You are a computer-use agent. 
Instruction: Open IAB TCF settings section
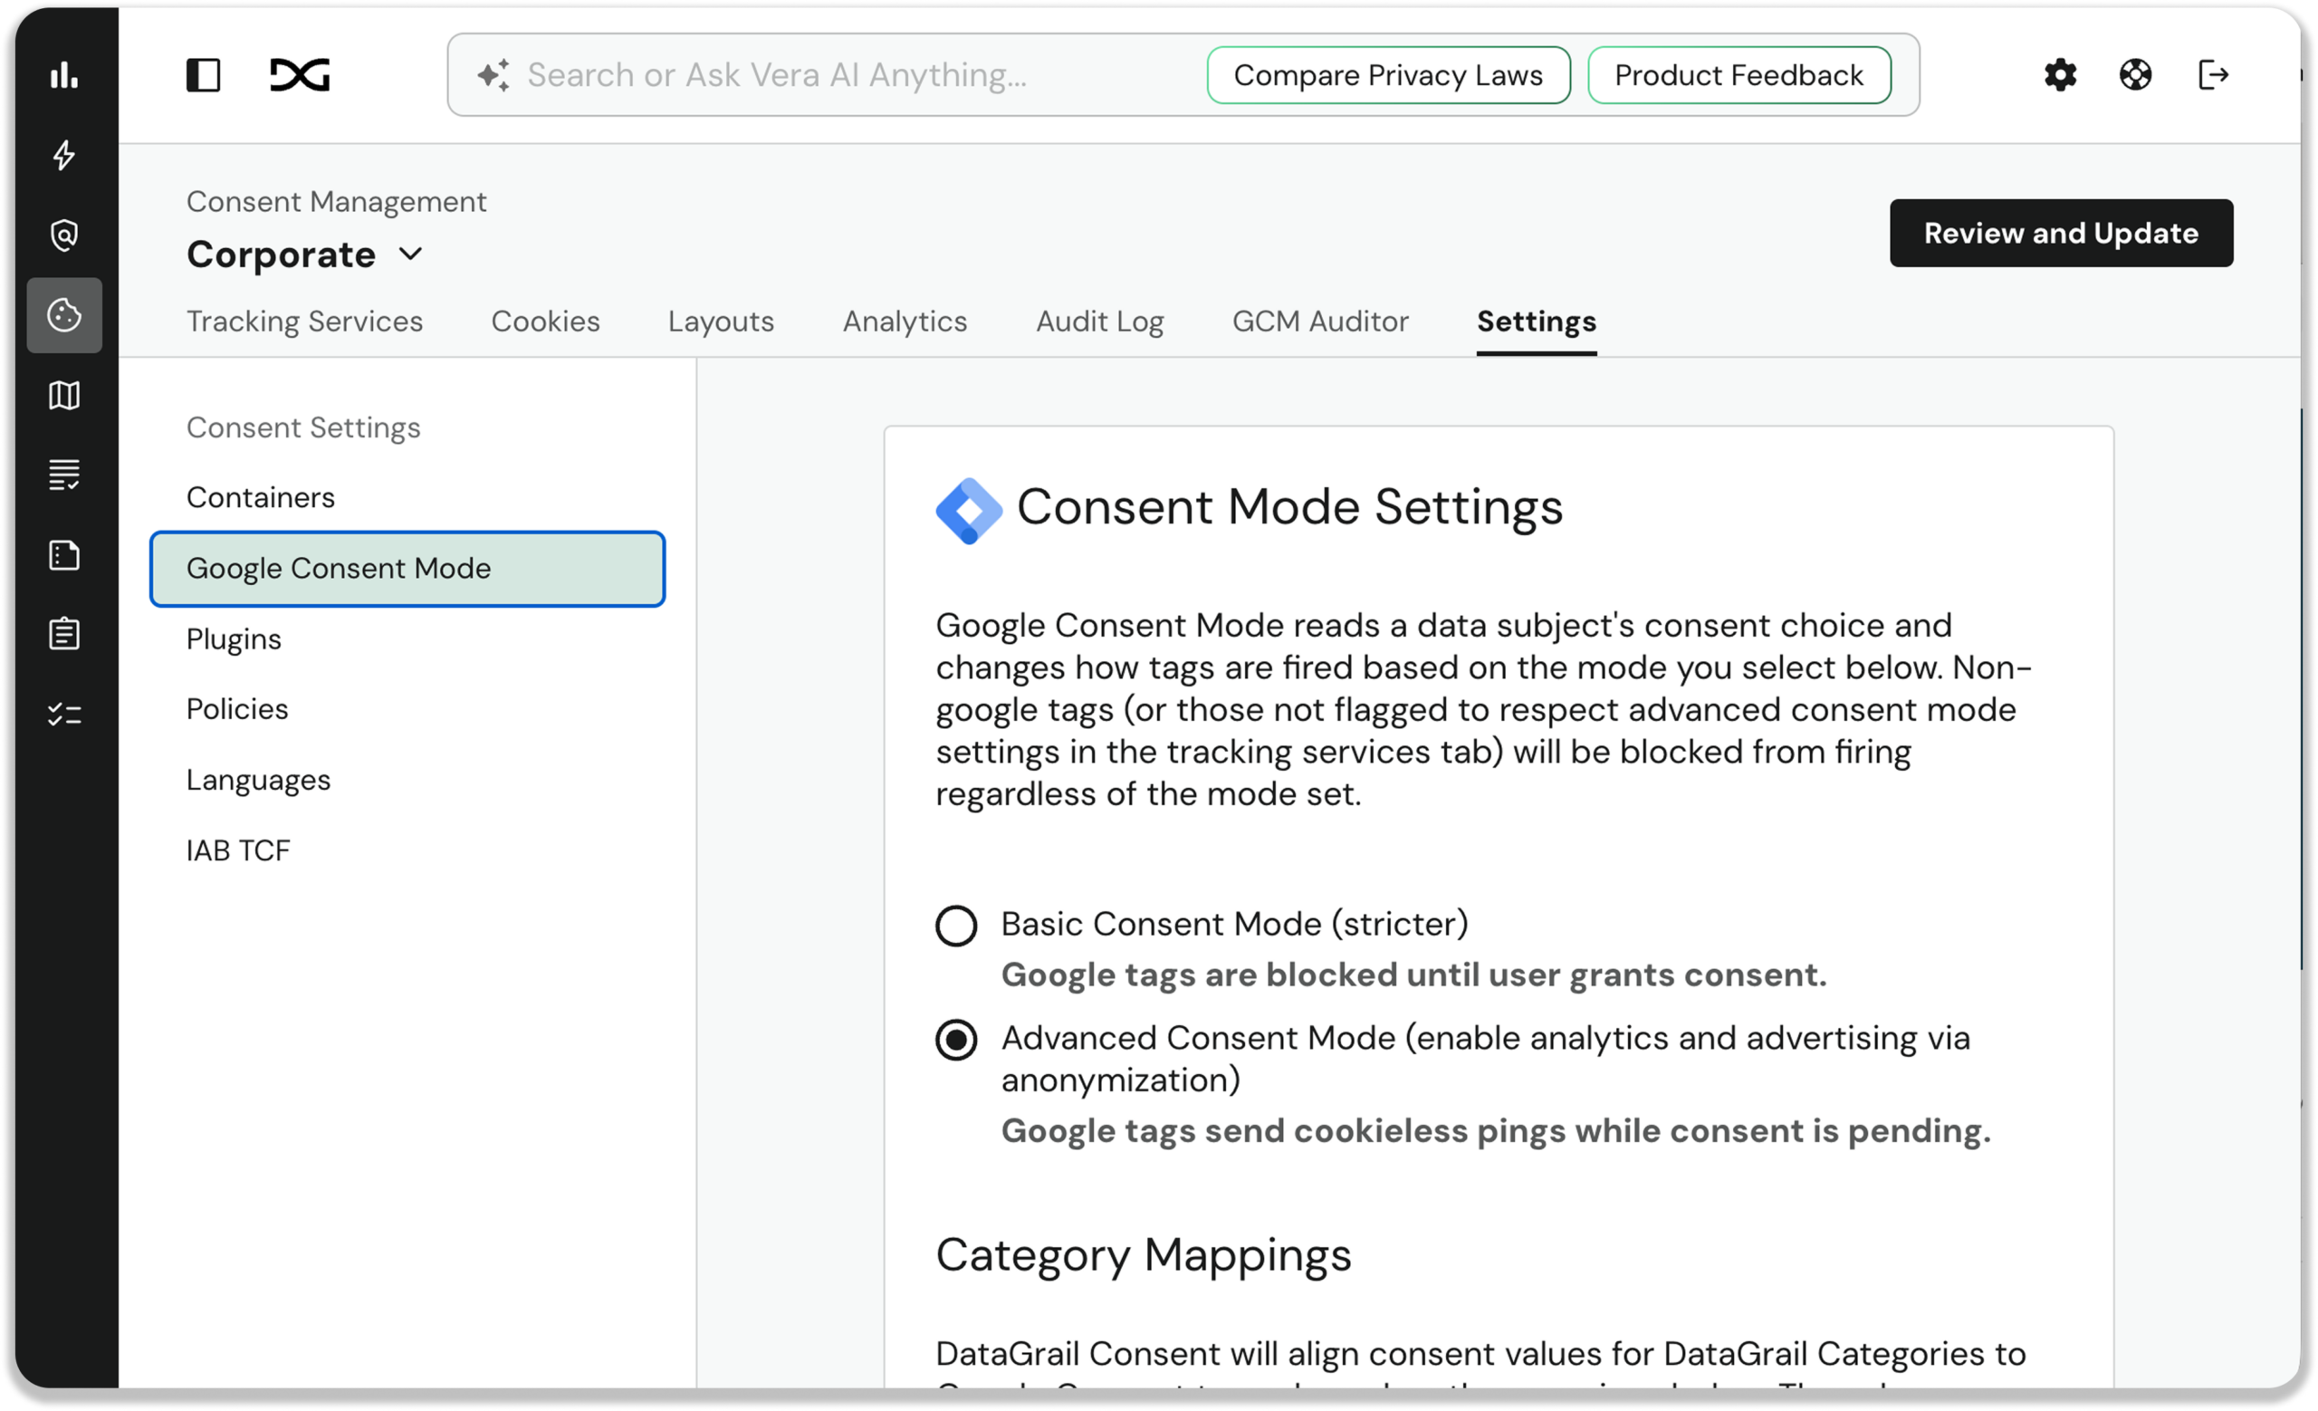(x=238, y=851)
